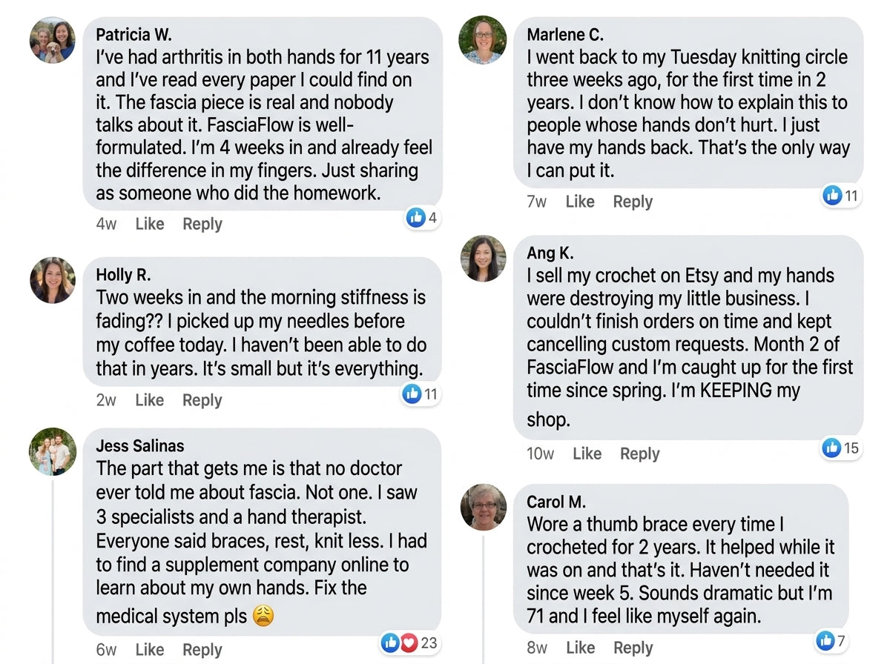The image size is (890, 664).
Task: Open Jess Salinas name link
Action: [140, 446]
